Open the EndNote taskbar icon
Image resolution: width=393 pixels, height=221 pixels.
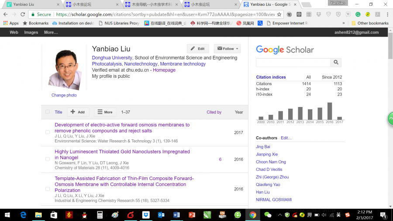point(222,215)
